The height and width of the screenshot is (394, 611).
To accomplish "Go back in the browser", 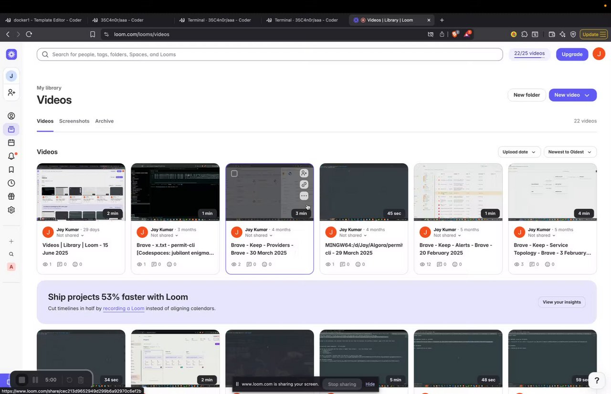I will 8,34.
